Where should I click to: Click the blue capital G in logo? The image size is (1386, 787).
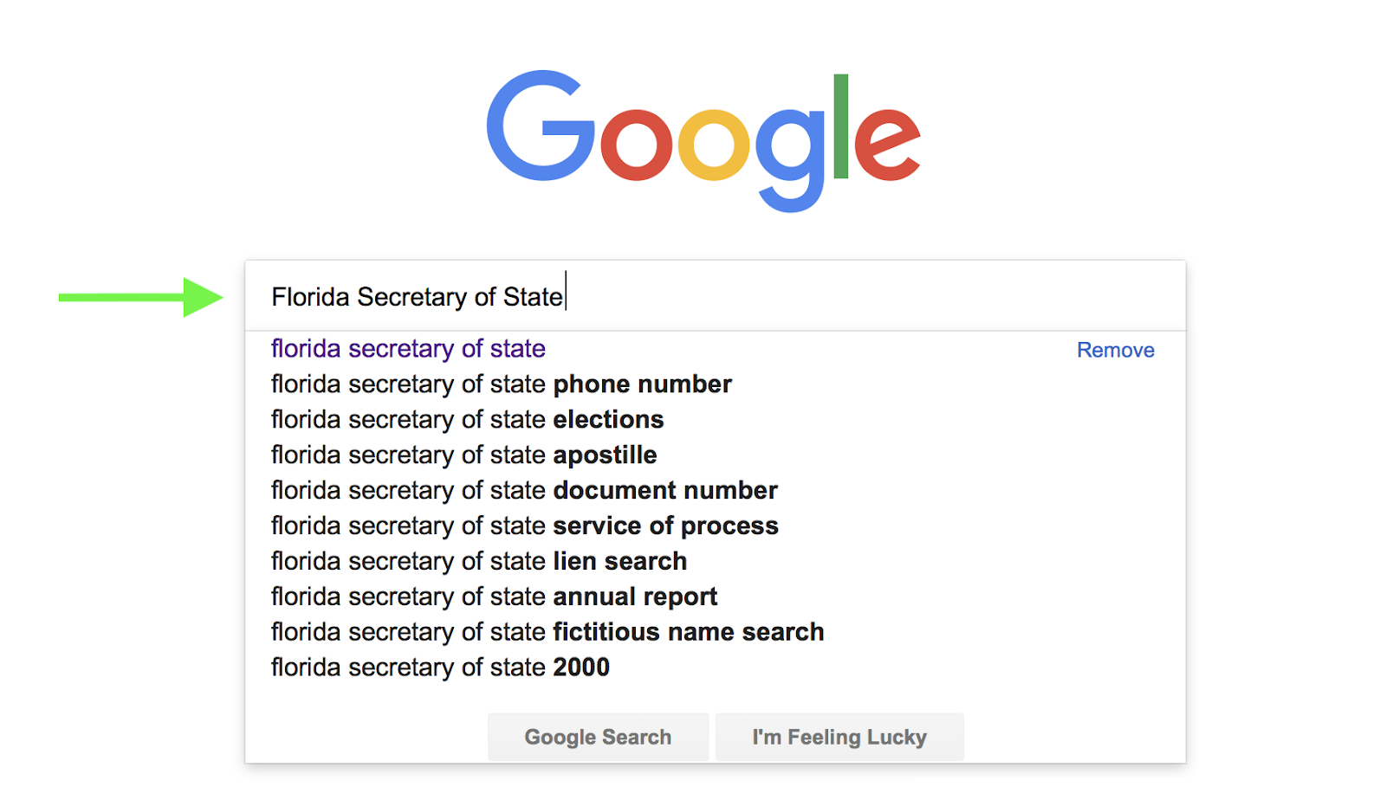(541, 126)
